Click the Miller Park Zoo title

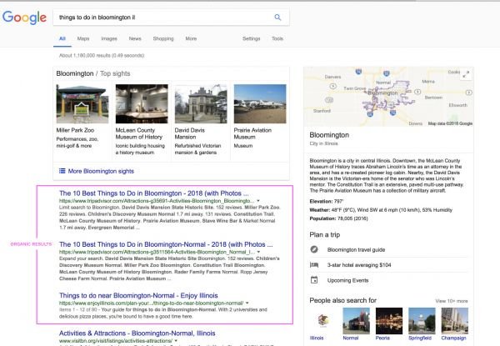tap(75, 130)
